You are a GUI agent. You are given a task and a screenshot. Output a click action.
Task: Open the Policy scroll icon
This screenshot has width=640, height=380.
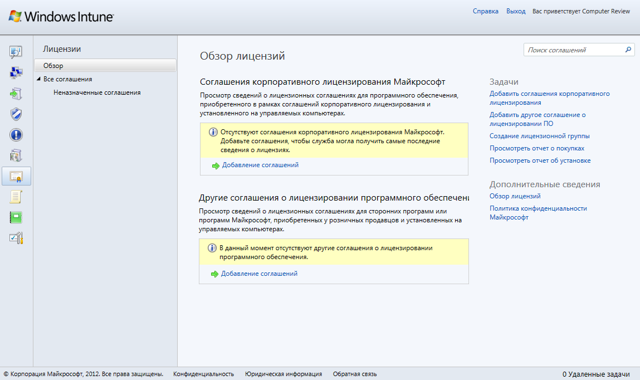(16, 197)
